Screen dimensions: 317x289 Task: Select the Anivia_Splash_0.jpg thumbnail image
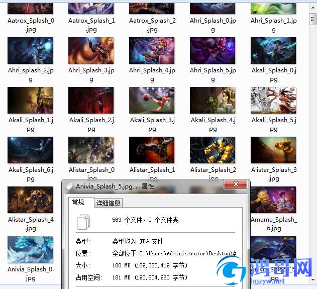30,250
